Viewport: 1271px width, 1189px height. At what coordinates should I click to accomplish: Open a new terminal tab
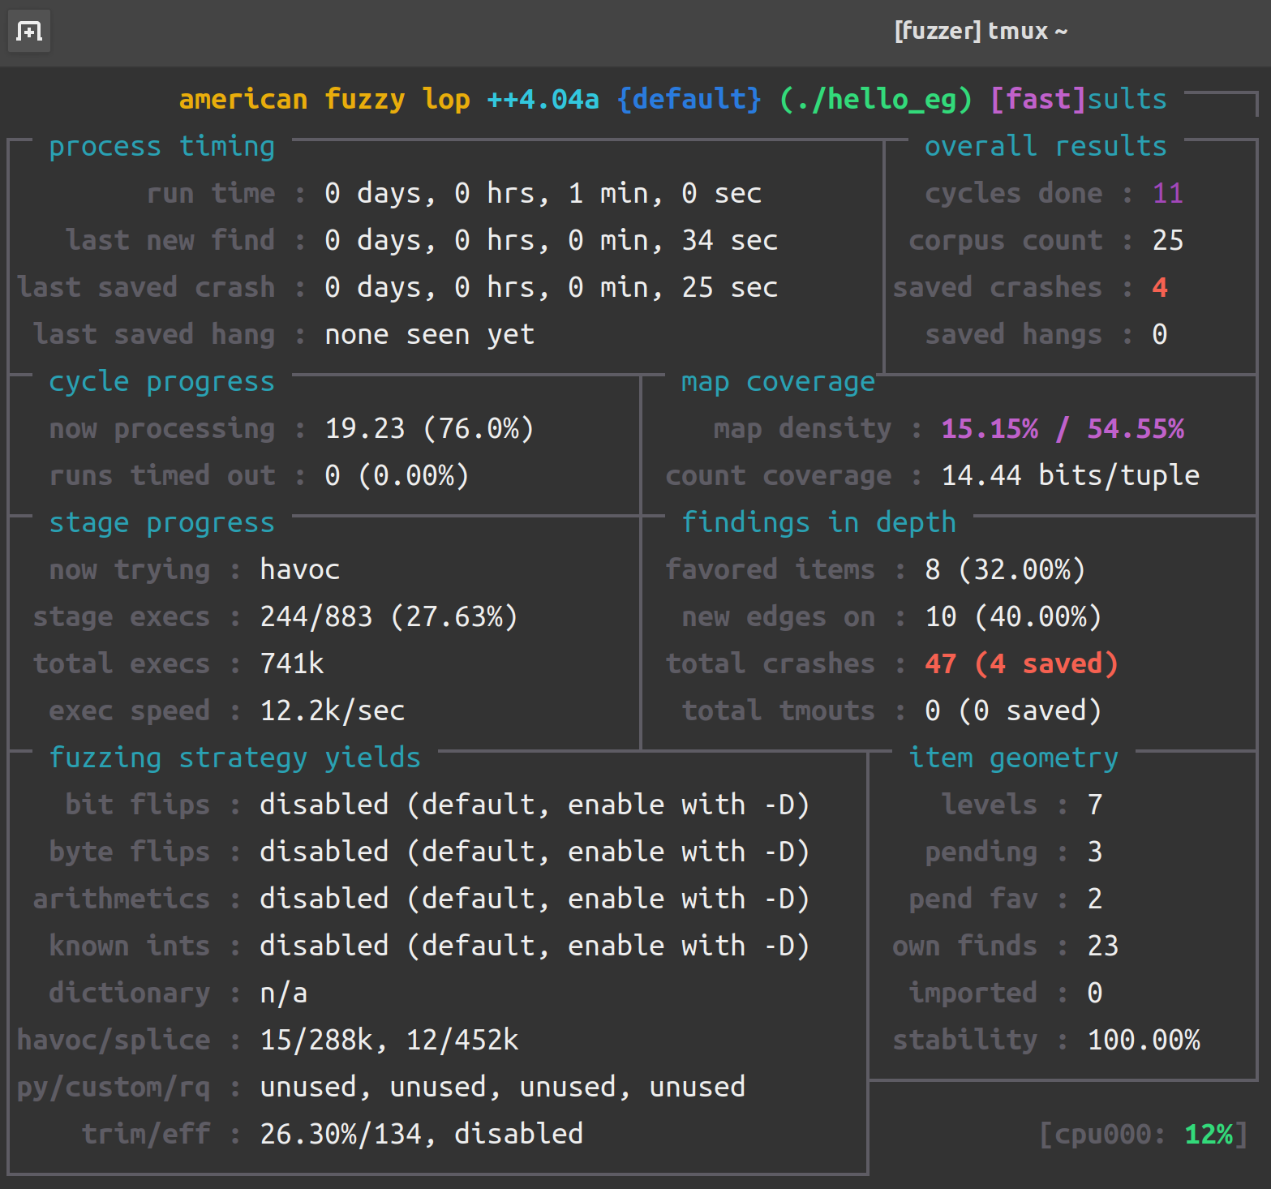[28, 31]
